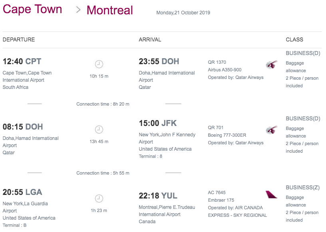Click the clock icon for 10h 15m flight
326x232 pixels.
coord(99,64)
